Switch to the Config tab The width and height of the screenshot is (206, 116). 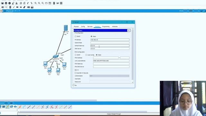pyautogui.click(x=83, y=26)
